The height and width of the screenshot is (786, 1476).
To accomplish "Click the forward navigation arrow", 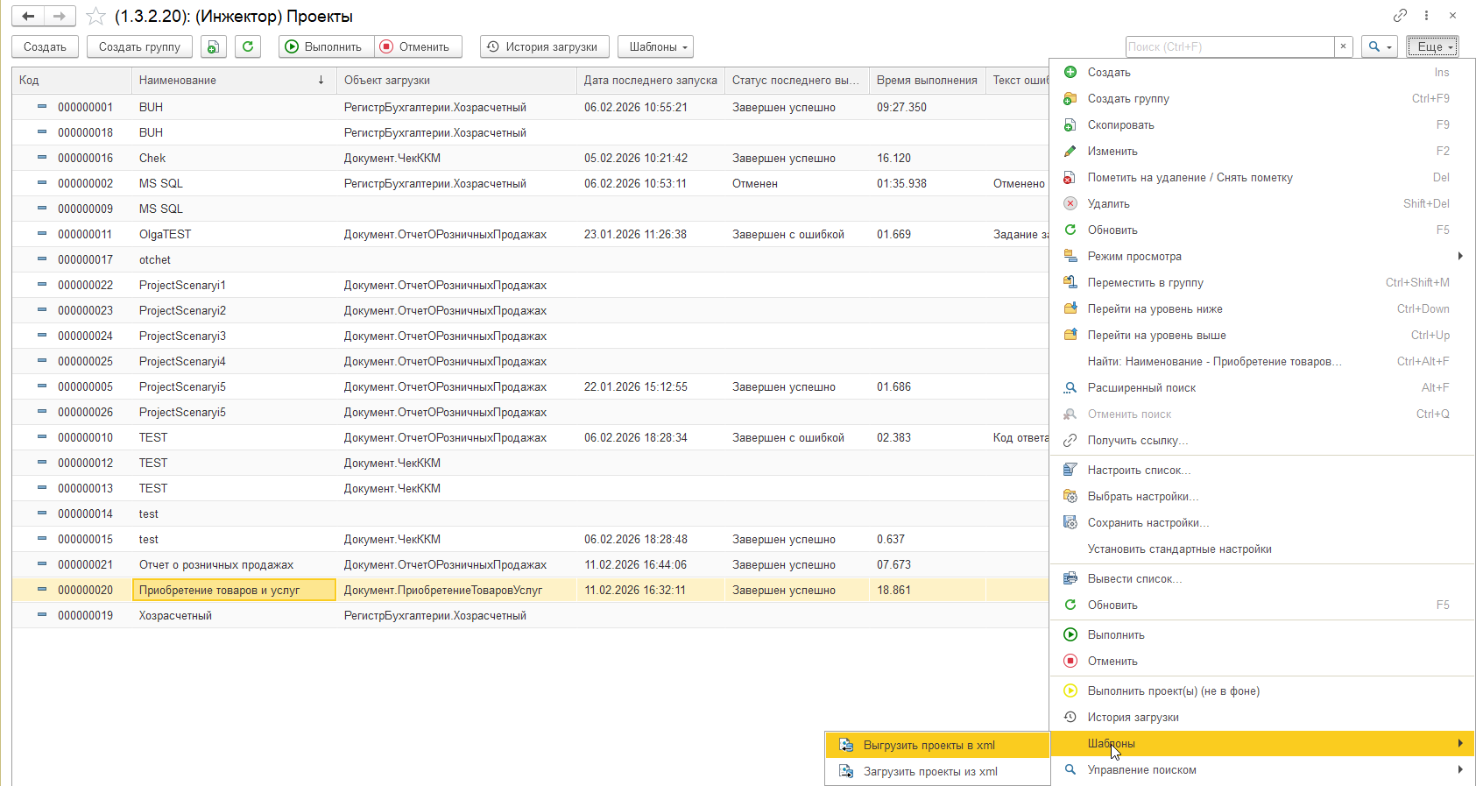I will [x=60, y=16].
